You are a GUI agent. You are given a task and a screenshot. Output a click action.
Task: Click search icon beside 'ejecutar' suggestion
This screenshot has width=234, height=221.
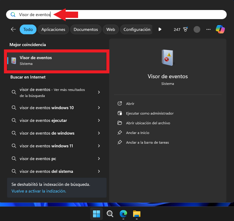pos(14,120)
